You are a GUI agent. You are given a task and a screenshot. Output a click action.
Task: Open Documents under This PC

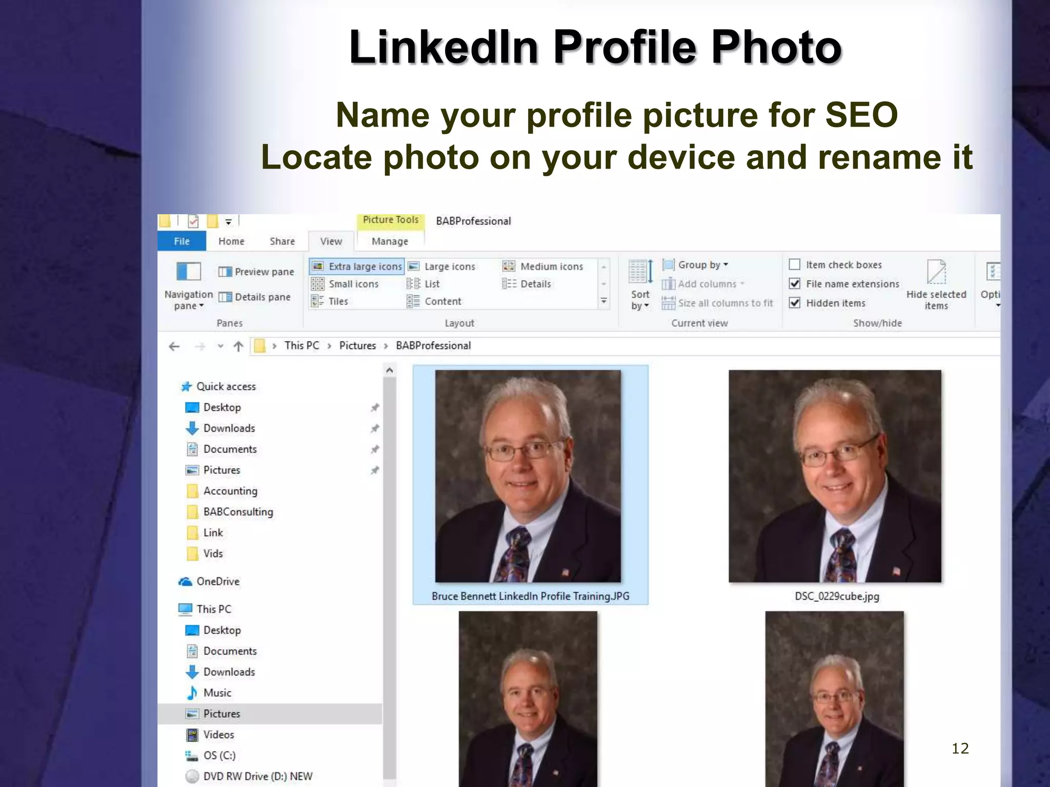[x=230, y=651]
